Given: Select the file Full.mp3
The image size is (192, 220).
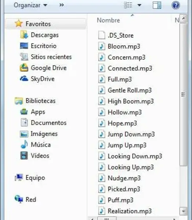Looking at the screenshot, I should pos(120,79).
